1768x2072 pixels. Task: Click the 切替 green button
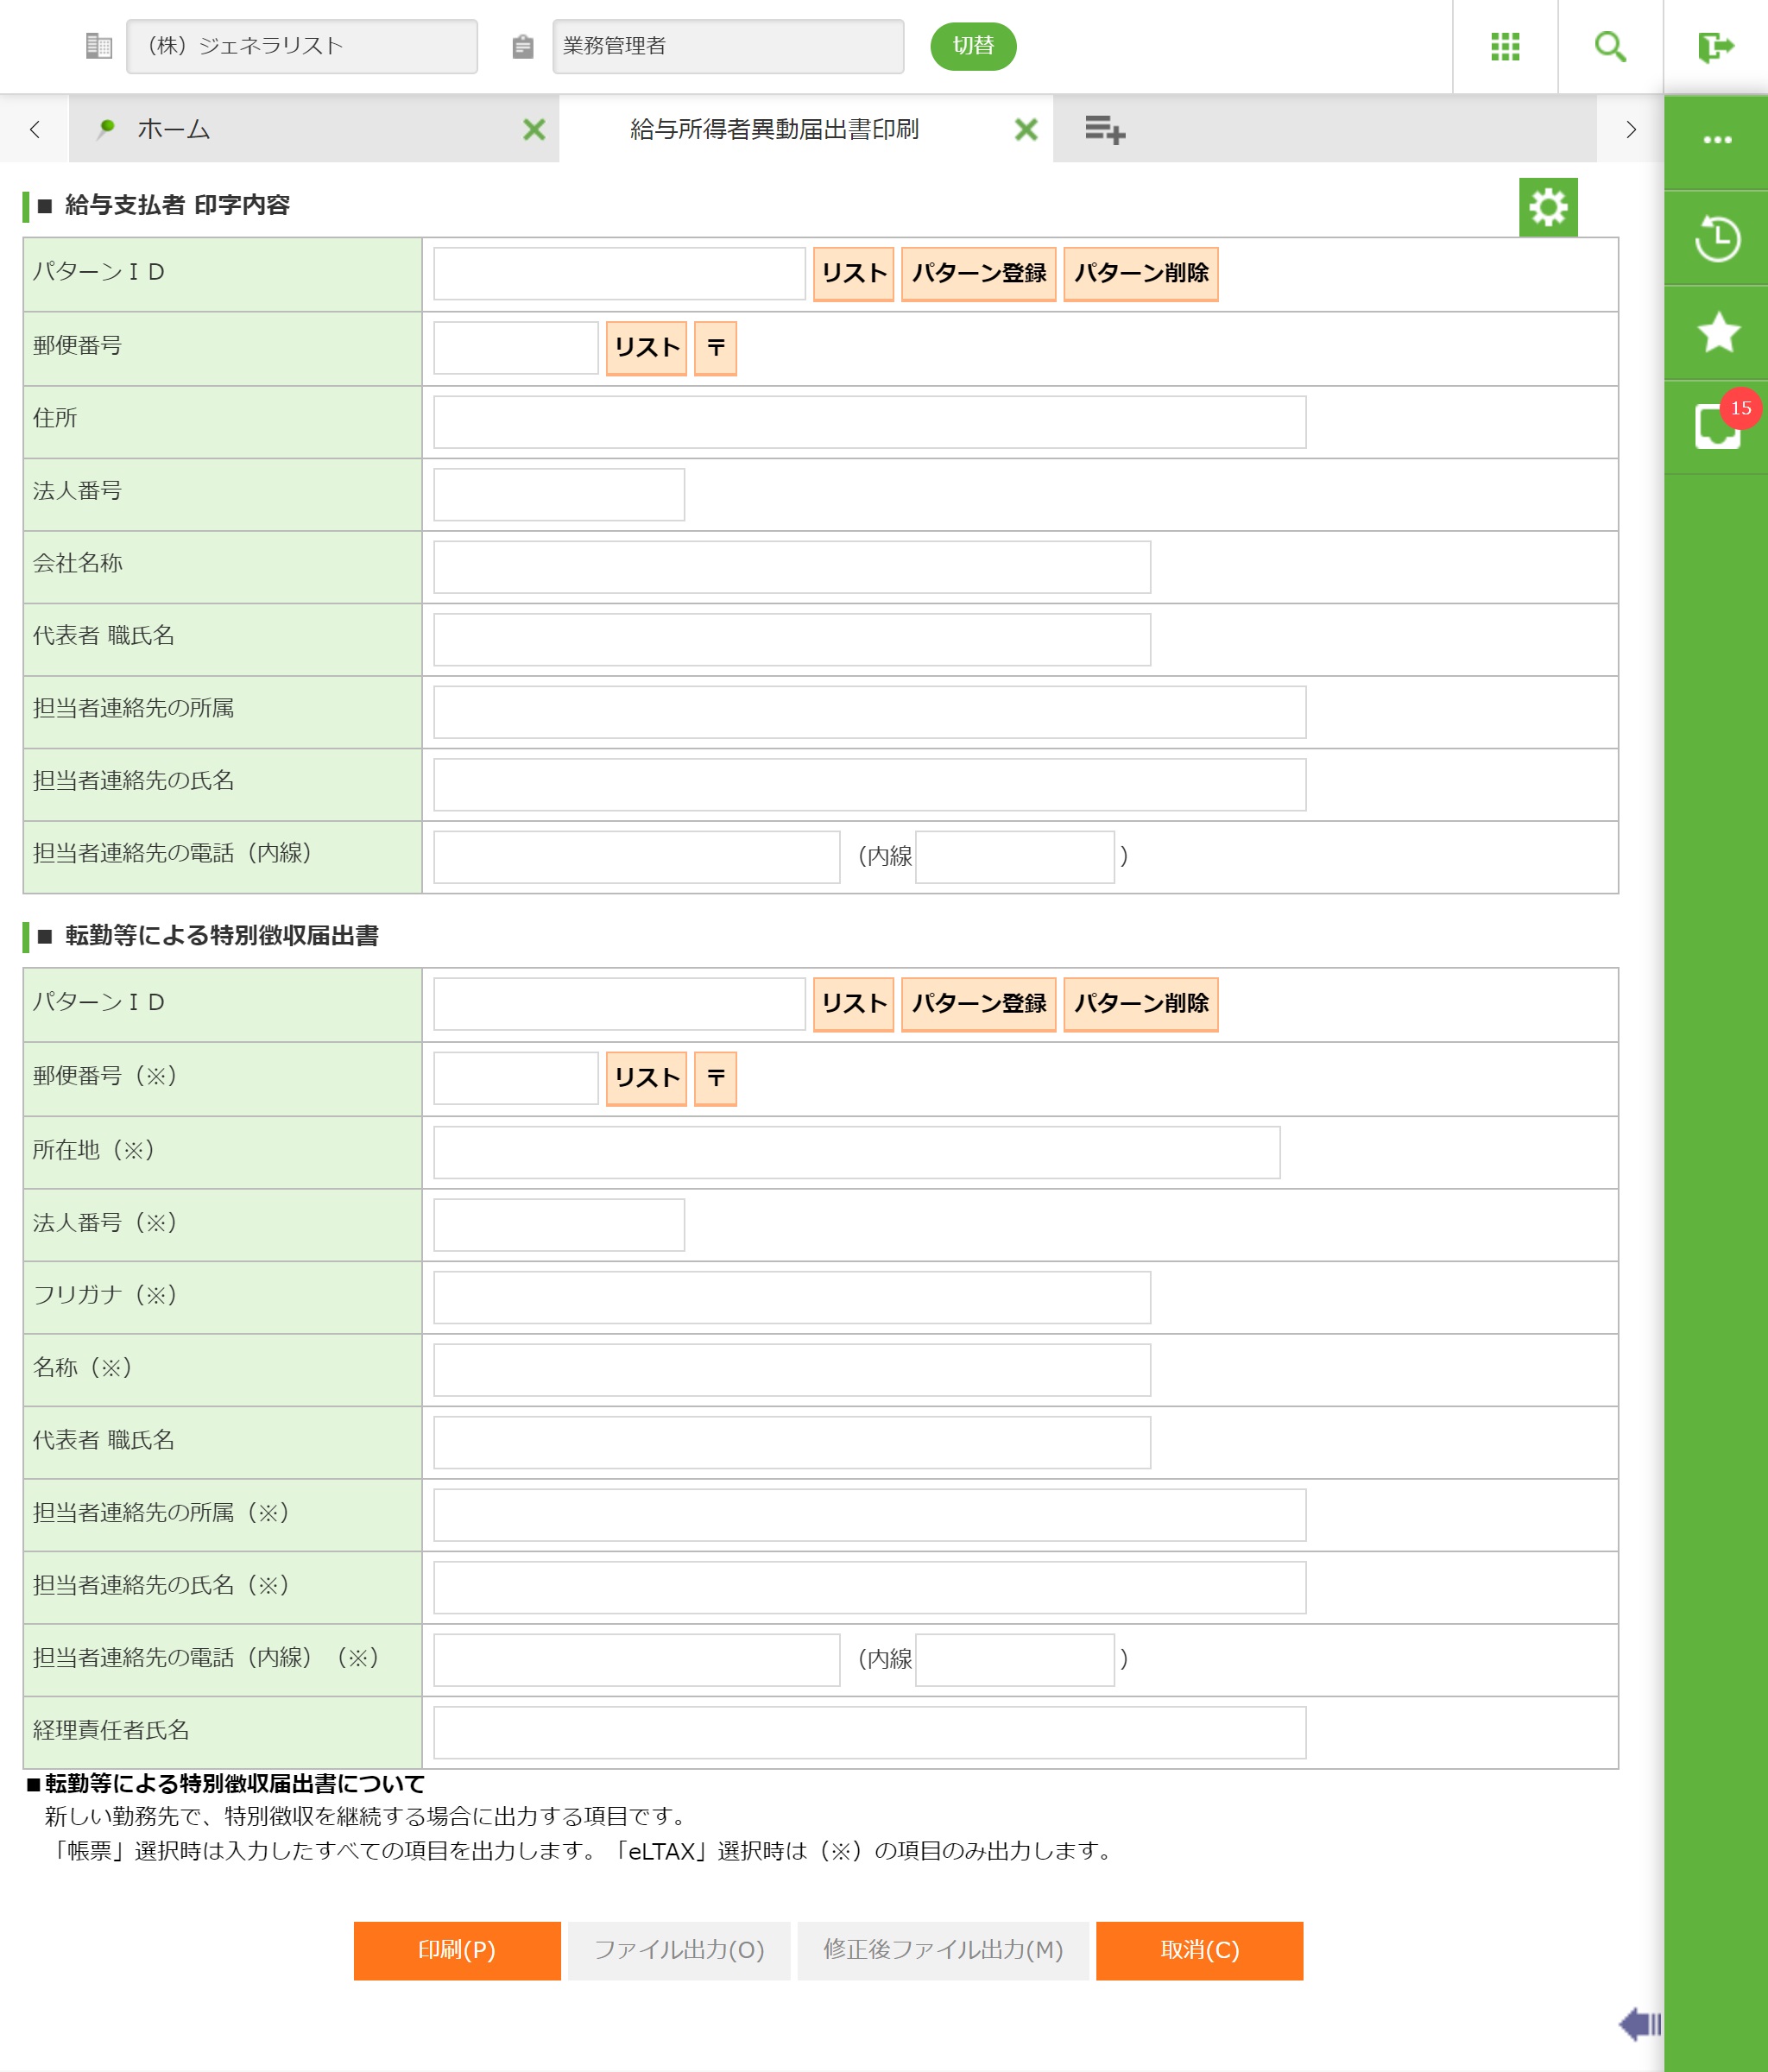pos(972,46)
